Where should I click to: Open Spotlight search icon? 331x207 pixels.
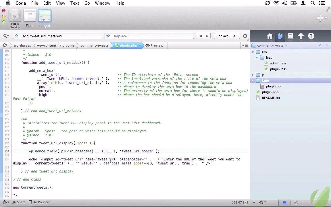(x=313, y=3)
